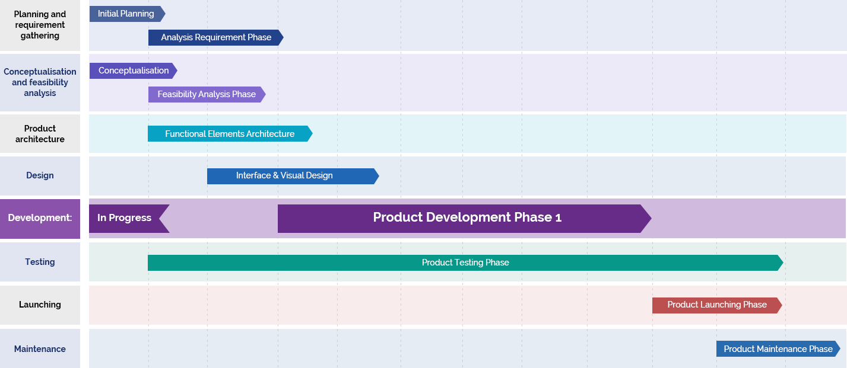Screen dimensions: 847x368
Task: Select the Conceptualisation and feasibility analysis header
Action: coord(40,82)
